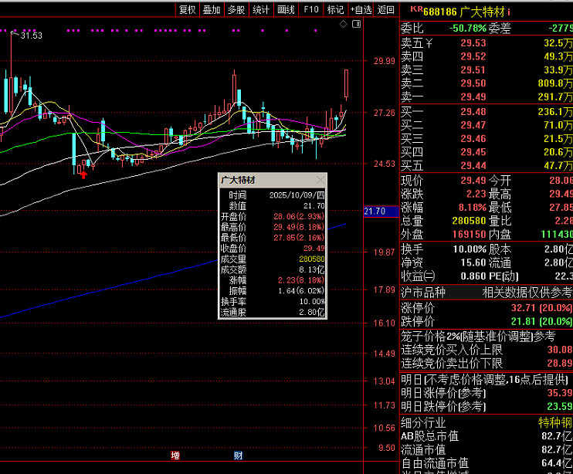This screenshot has width=573, height=474.
Task: Click the 特种钢 industry link
Action: (x=555, y=422)
